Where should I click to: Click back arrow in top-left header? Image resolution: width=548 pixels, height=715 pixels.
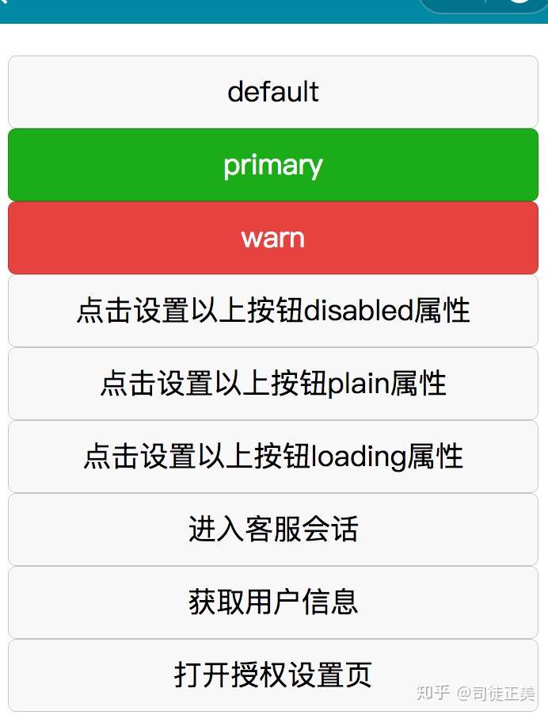pyautogui.click(x=4, y=4)
